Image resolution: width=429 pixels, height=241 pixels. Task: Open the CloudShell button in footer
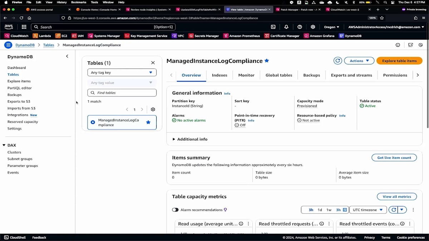15,237
